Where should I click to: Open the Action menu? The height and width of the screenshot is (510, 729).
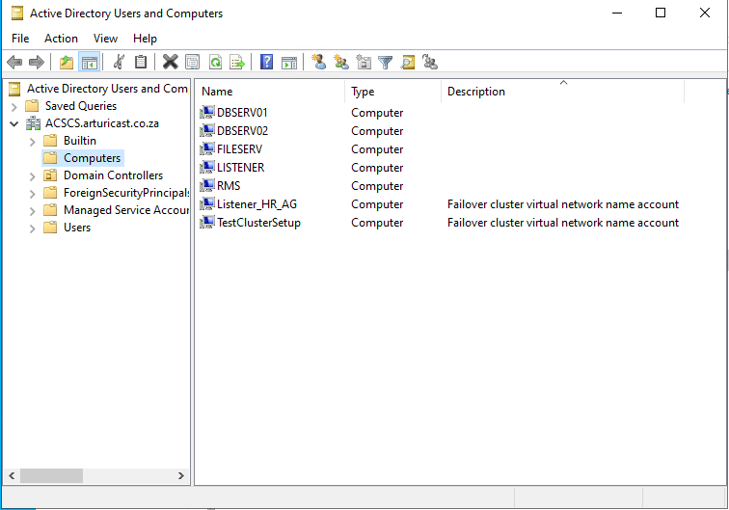[61, 39]
